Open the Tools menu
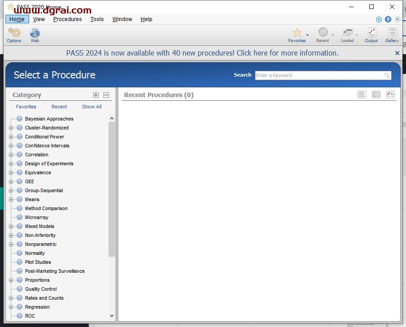The width and height of the screenshot is (406, 327). pos(97,19)
